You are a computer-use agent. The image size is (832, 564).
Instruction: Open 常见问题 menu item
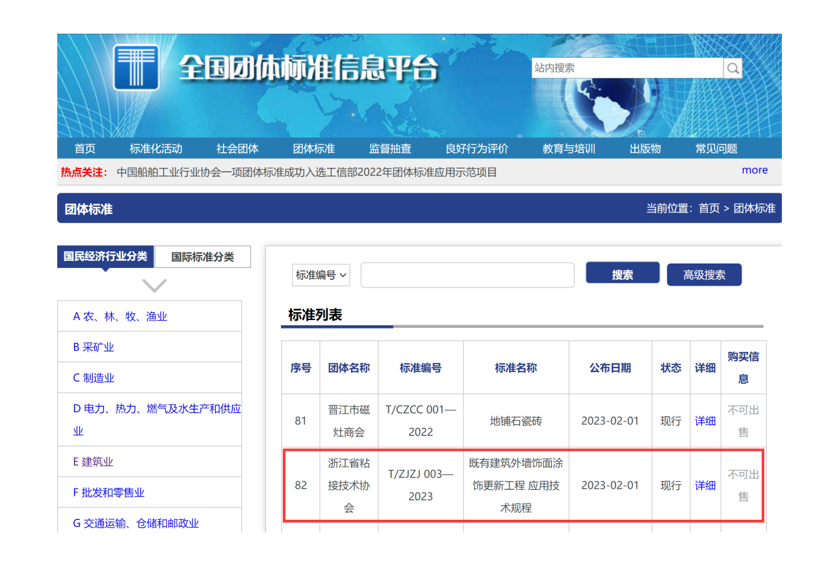716,149
